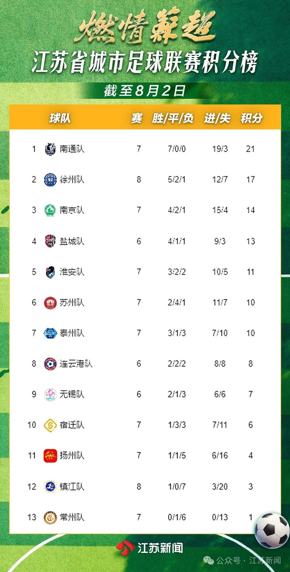Click the Lianyungang team (连云港队) badge
The image size is (290, 572).
pos(50,364)
